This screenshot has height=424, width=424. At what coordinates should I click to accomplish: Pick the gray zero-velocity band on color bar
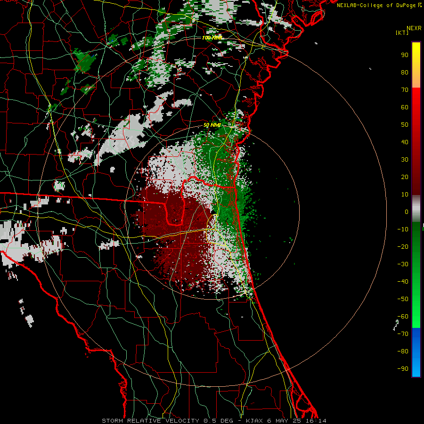(x=416, y=209)
